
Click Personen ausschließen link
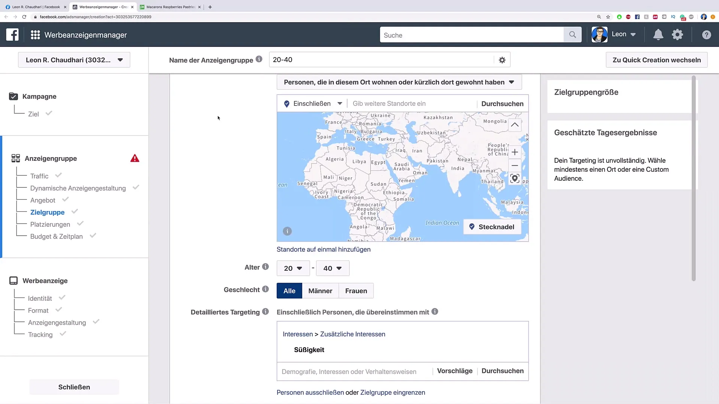click(310, 392)
